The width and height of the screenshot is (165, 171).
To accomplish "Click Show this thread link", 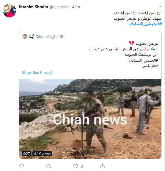I will 37,72.
